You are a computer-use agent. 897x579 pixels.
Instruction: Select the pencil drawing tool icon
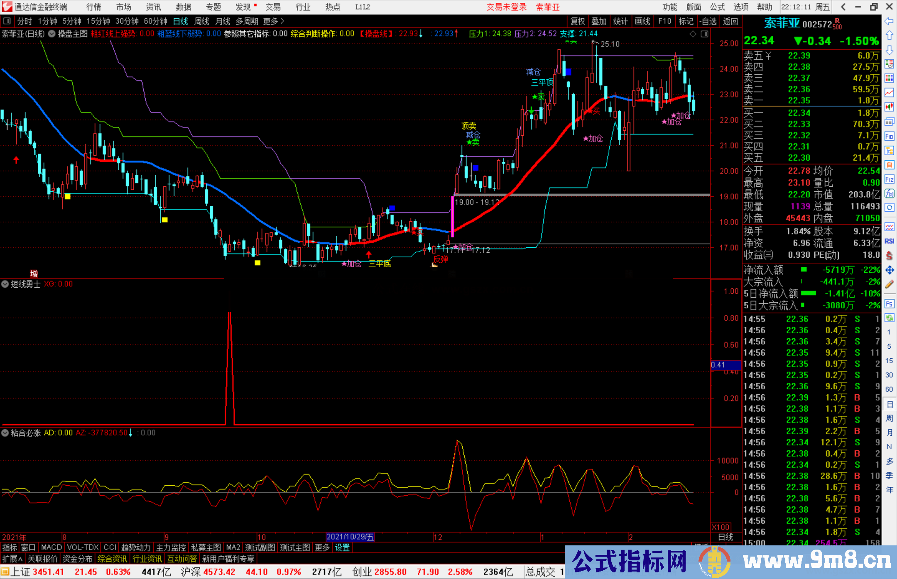pyautogui.click(x=889, y=285)
